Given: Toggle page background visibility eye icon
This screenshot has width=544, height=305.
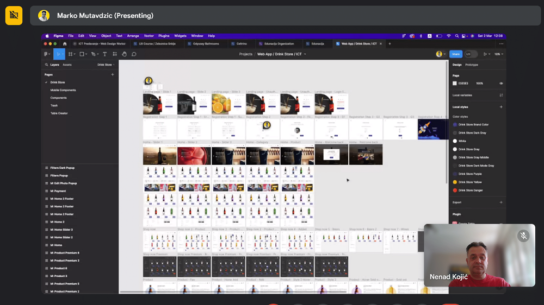Looking at the screenshot, I should (501, 83).
